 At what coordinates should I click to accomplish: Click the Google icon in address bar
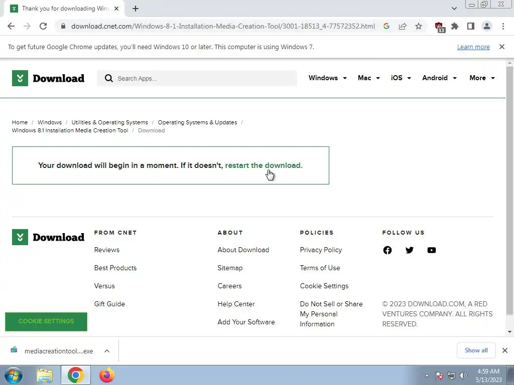(x=387, y=26)
